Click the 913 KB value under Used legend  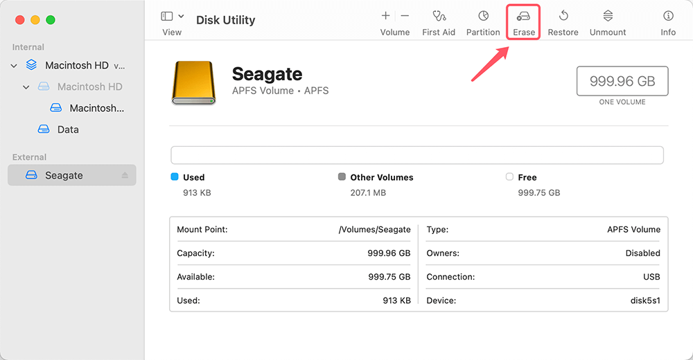point(197,193)
